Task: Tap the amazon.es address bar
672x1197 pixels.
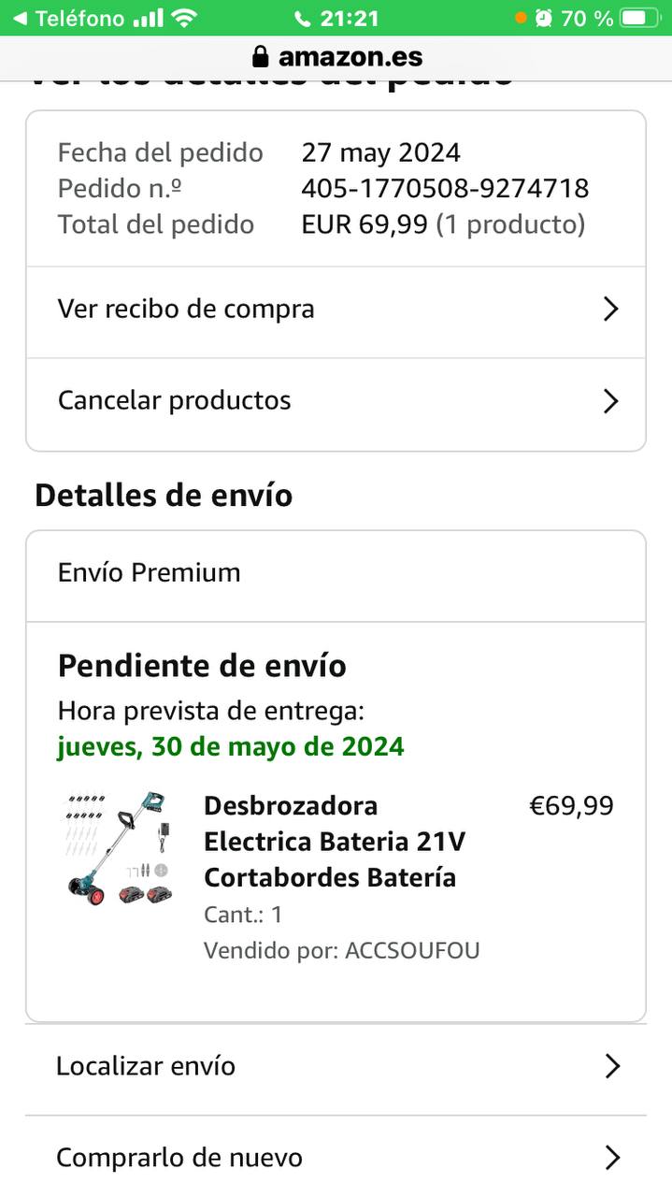Action: pos(350,57)
